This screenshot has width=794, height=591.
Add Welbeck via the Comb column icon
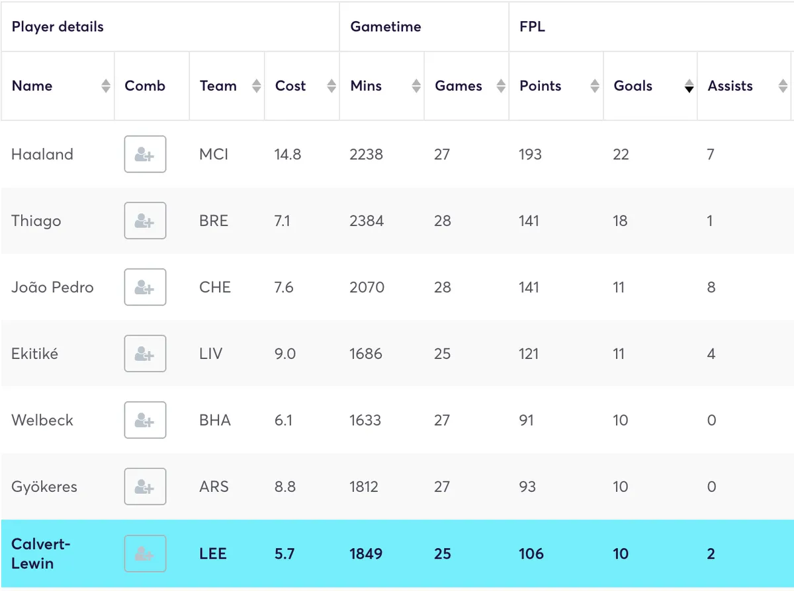[x=145, y=420]
